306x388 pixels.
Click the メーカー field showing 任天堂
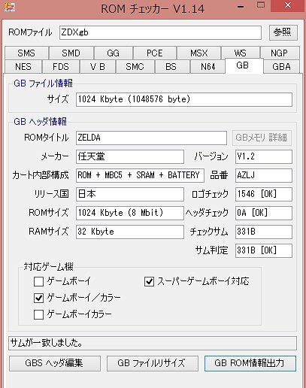pos(130,156)
